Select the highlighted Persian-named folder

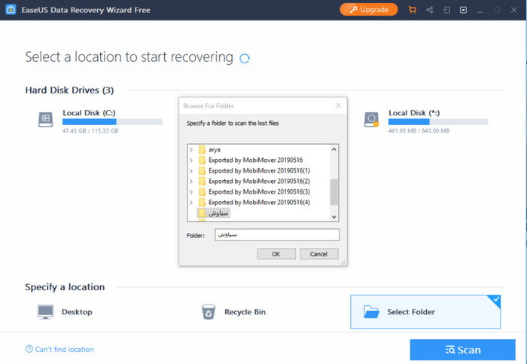213,213
